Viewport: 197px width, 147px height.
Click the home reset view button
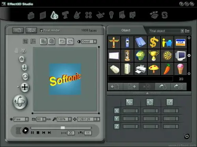22,59
